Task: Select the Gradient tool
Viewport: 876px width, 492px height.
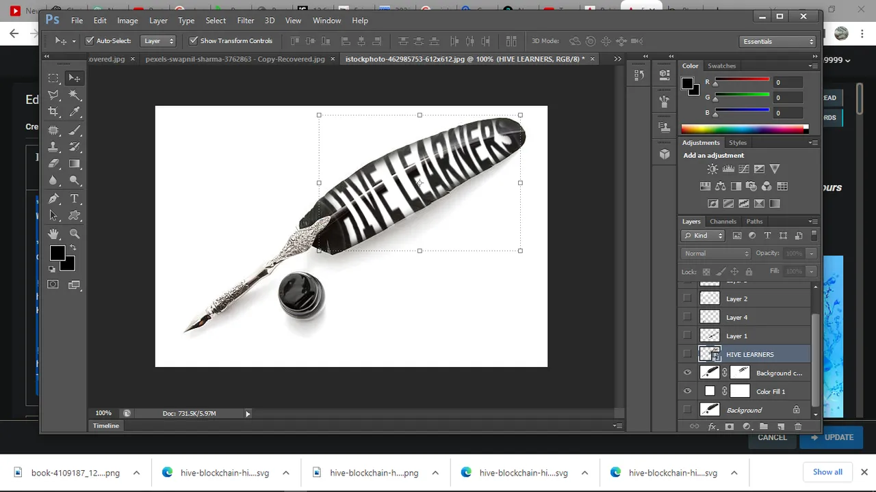Action: [75, 164]
